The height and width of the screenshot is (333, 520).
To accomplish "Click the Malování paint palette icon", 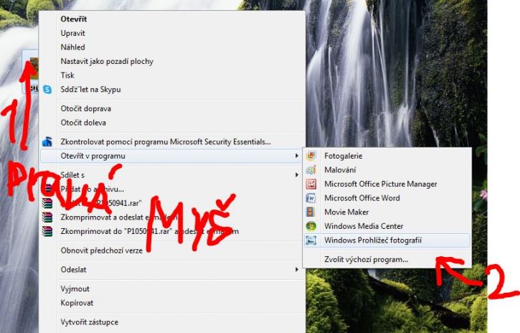I will tap(311, 170).
